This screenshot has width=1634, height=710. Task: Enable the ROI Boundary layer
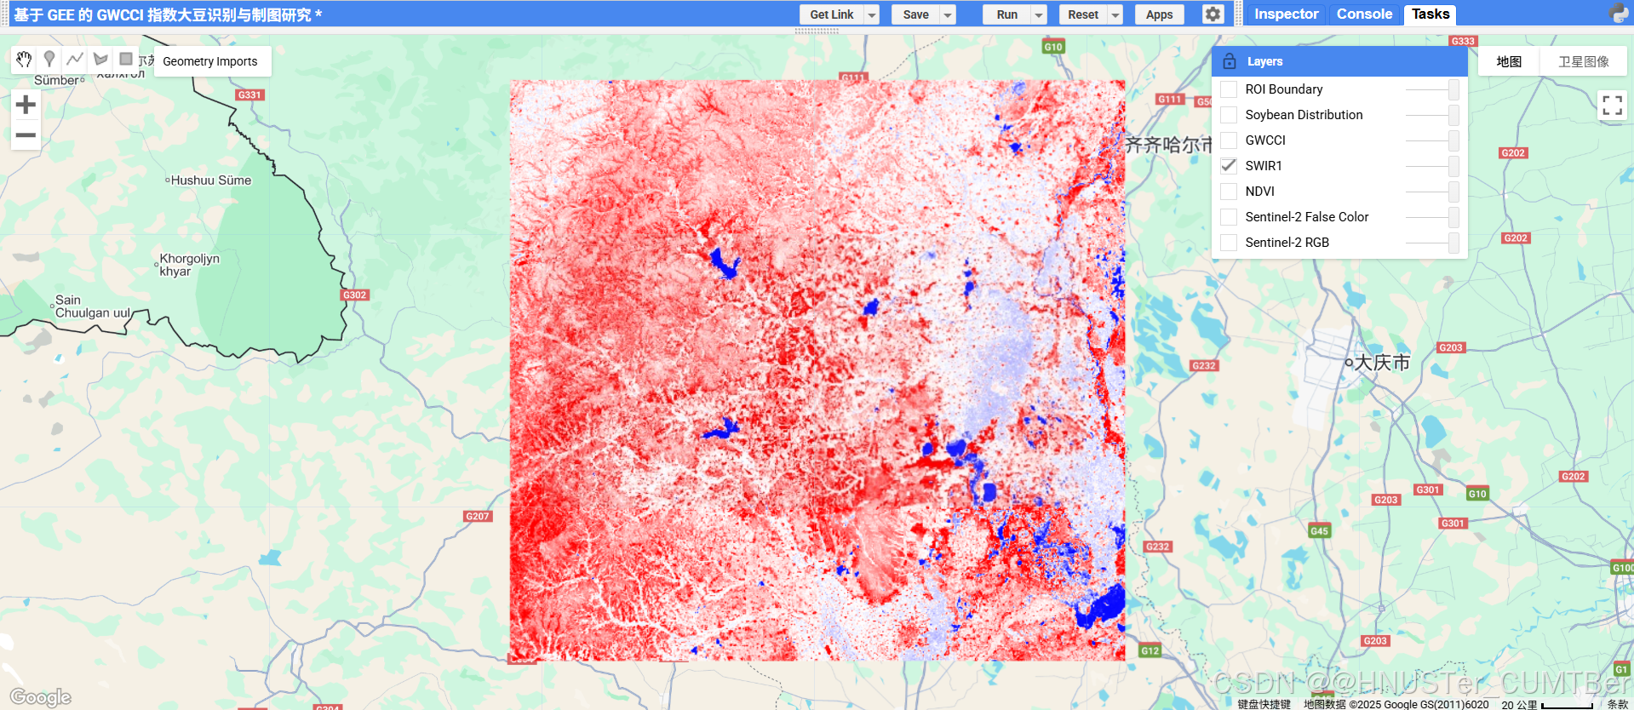[x=1229, y=89]
